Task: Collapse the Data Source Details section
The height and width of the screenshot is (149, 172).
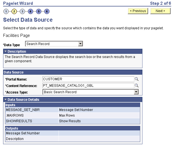Action: click(5, 99)
